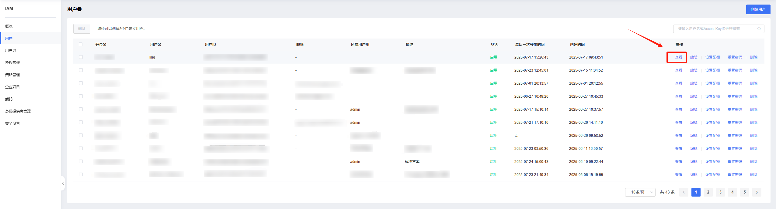The image size is (776, 209).
Task: Collapse the left sidebar with the arrow handle
Action: (63, 183)
